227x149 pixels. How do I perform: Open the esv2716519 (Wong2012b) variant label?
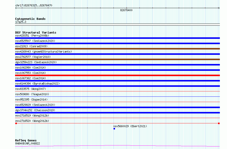coord(32,115)
